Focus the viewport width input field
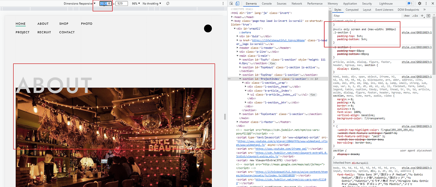 105,3
